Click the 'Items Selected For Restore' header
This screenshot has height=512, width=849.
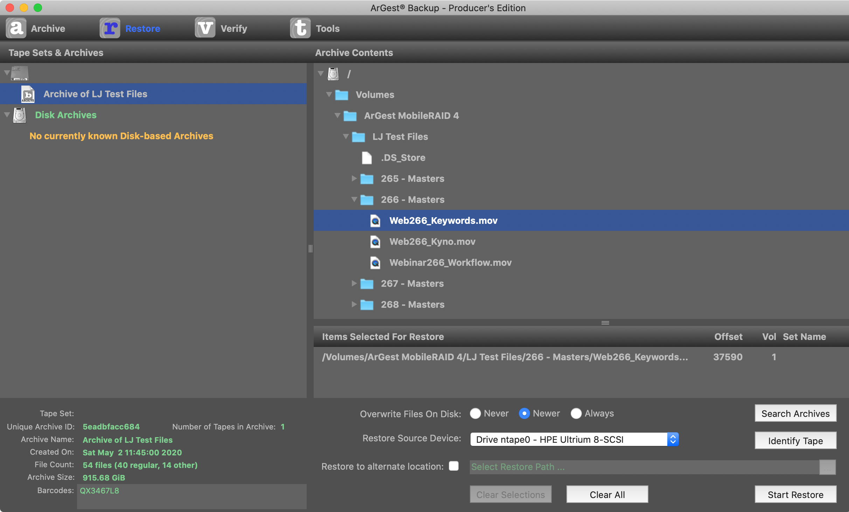[x=383, y=336]
